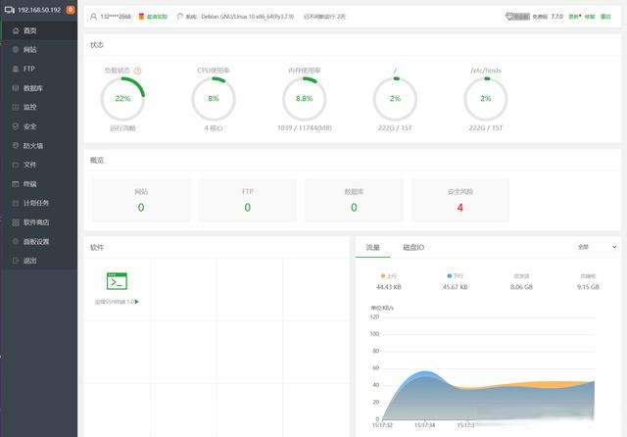This screenshot has width=627, height=437.
Task: Click the 安全风险 count of 4
Action: coord(459,207)
